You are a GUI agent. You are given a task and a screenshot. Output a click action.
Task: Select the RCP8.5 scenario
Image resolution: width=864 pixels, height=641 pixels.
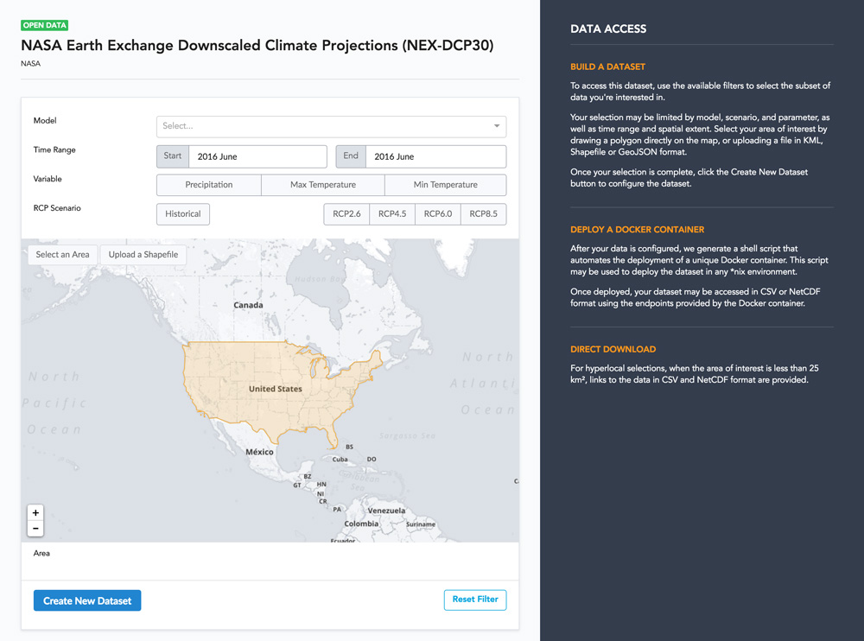click(x=483, y=214)
